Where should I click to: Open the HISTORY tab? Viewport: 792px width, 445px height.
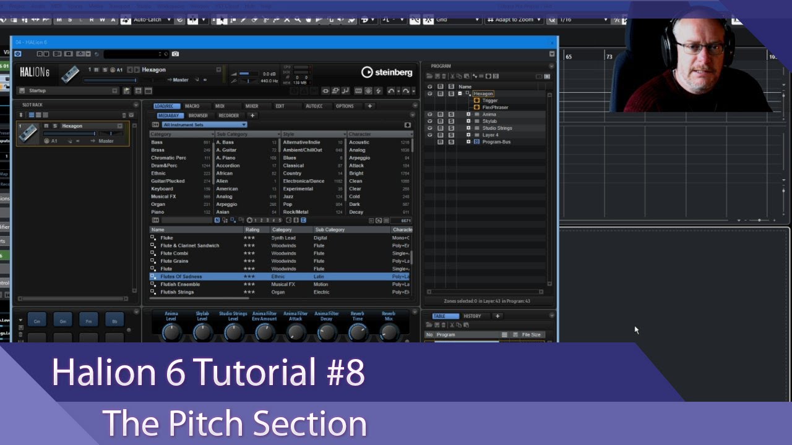[472, 316]
